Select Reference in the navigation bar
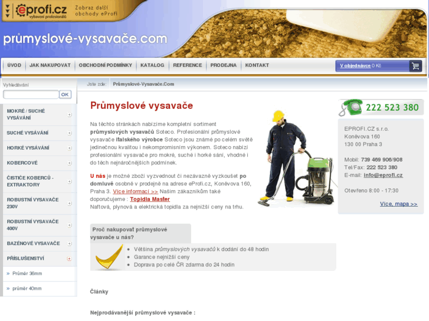429x321 pixels. click(x=188, y=65)
